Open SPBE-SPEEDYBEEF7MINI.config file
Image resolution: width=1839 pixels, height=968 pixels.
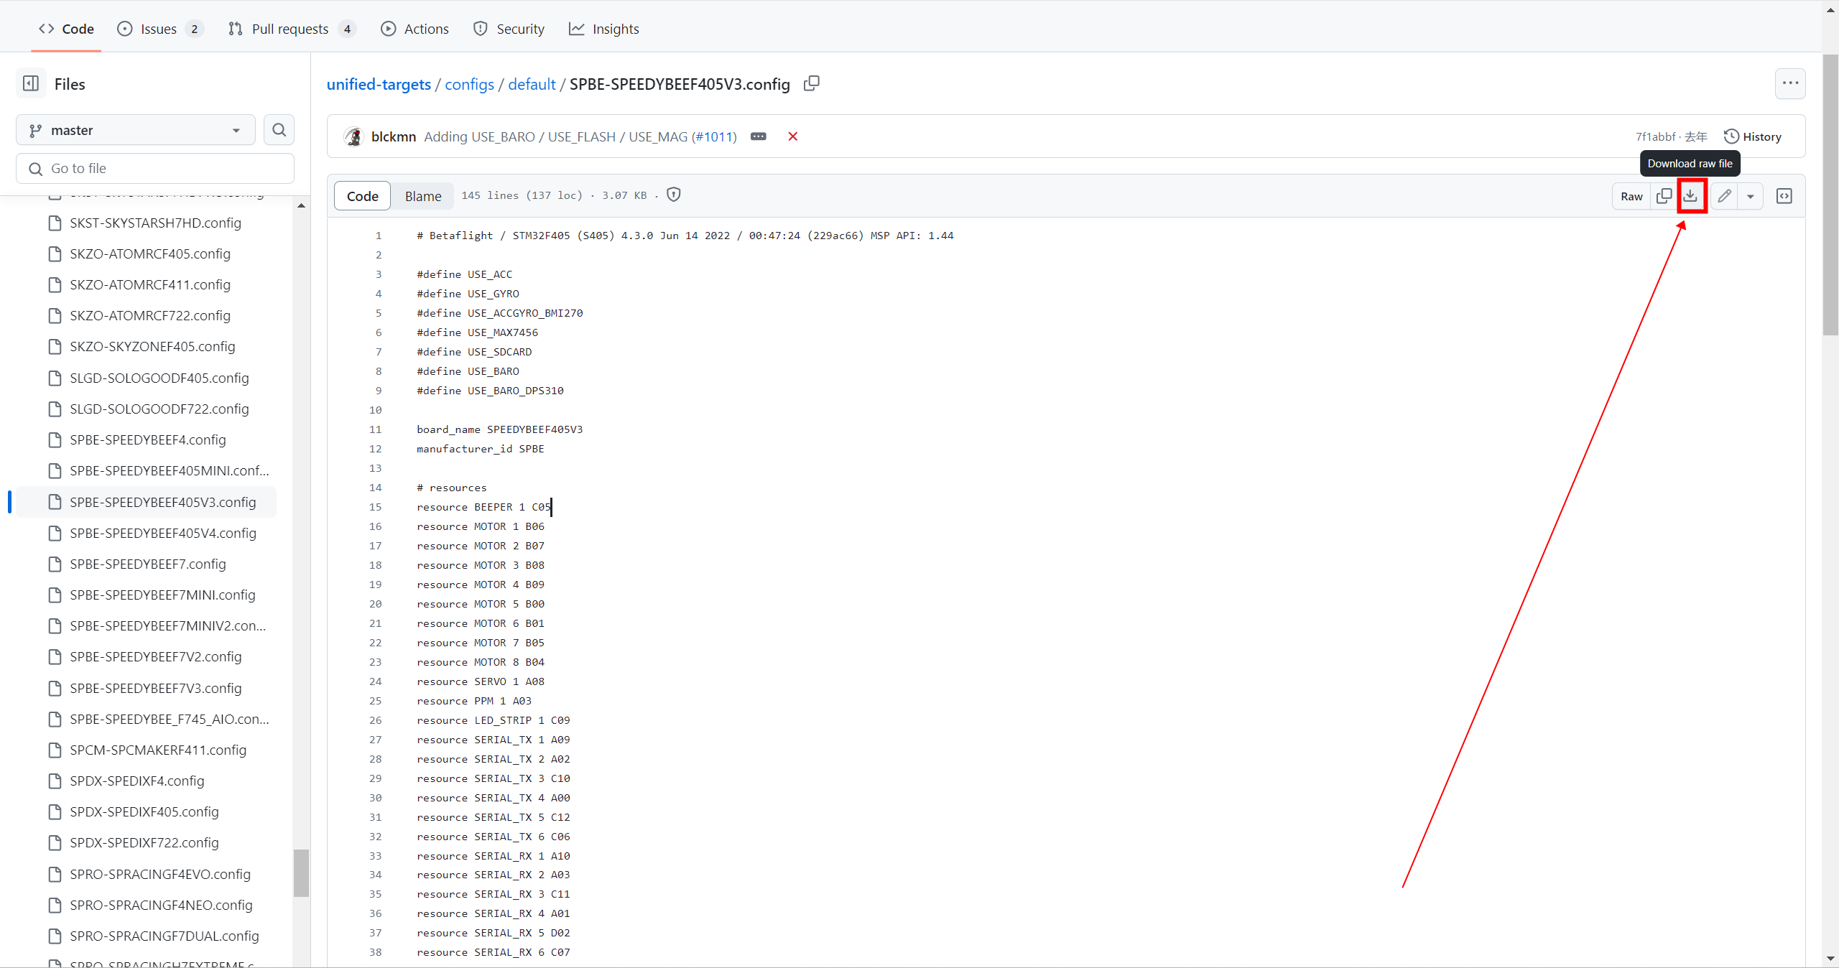click(x=162, y=595)
